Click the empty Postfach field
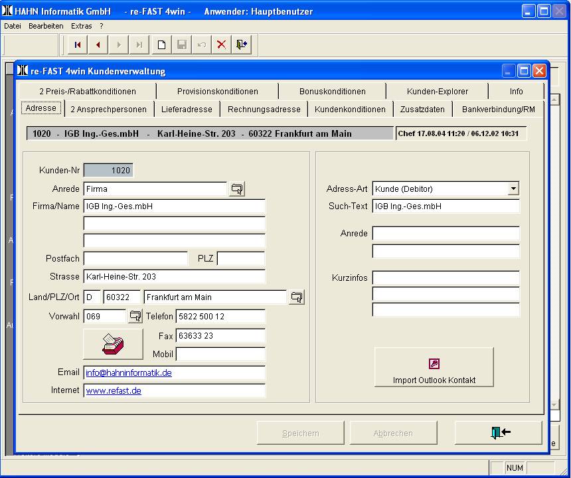The width and height of the screenshot is (571, 478). [x=135, y=258]
